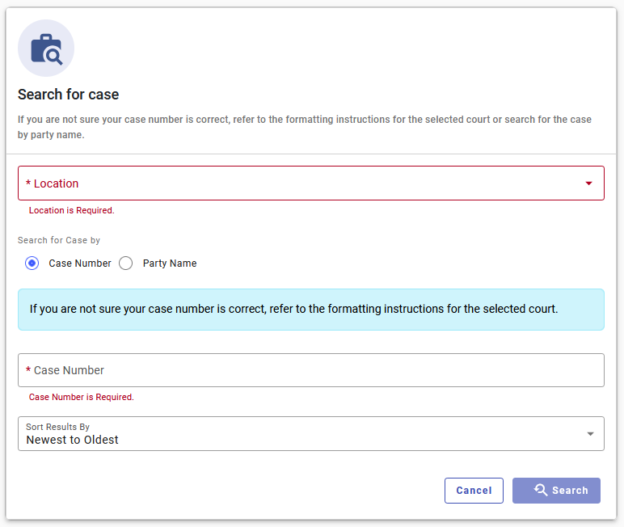
Task: Focus the Case Number input field
Action: 311,370
